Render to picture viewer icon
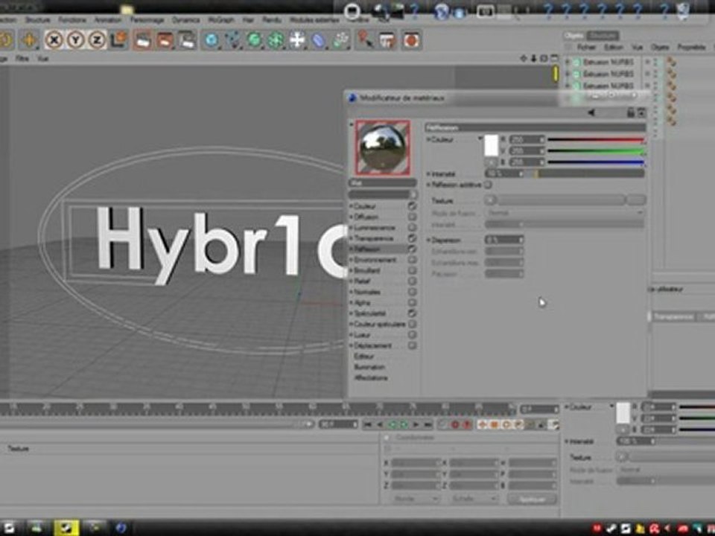Screen dimensions: 715x536 tap(165, 40)
